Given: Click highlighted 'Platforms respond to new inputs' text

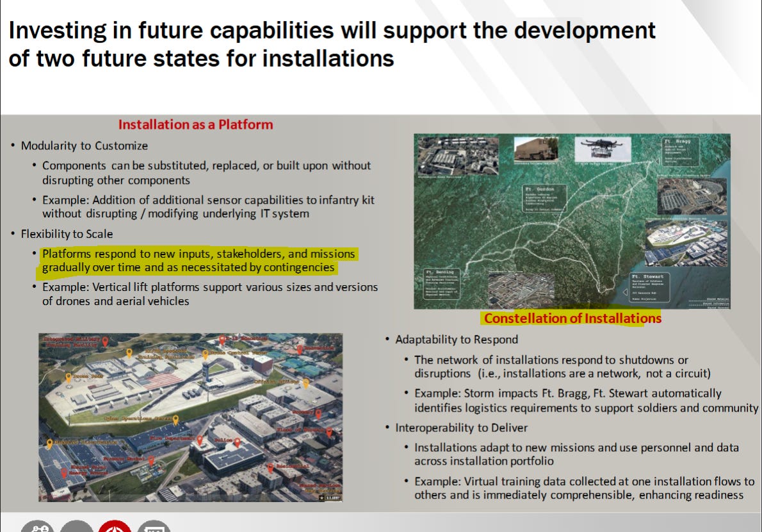Looking at the screenshot, I should click(x=199, y=260).
